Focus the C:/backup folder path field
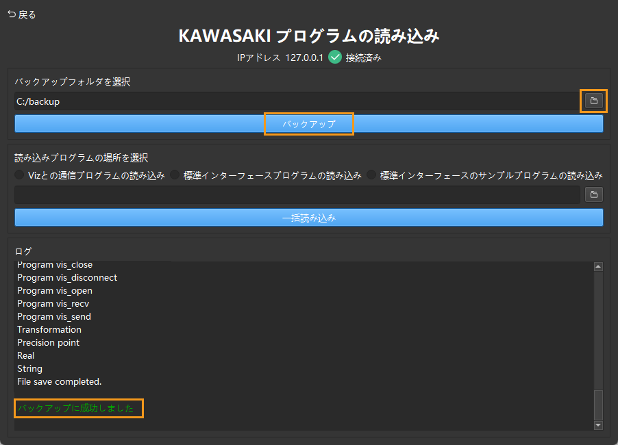 (x=297, y=101)
